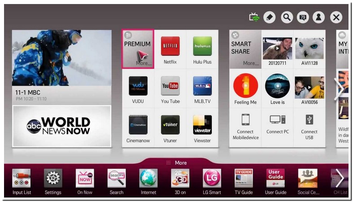Open the notifications speech-bubble icon
The image size is (353, 202).
(x=303, y=17)
